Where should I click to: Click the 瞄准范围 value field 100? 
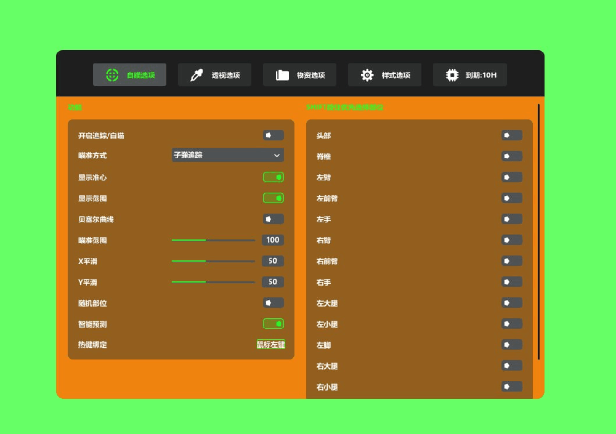[x=273, y=240]
